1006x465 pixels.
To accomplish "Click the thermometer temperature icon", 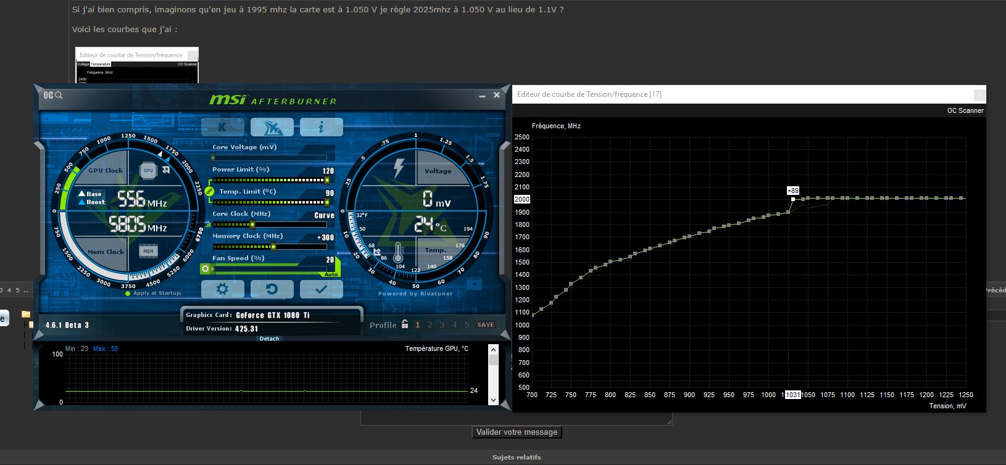I will tap(399, 252).
